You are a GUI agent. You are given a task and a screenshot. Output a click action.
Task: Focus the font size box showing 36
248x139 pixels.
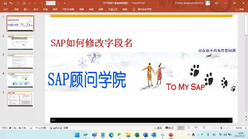pos(49,3)
